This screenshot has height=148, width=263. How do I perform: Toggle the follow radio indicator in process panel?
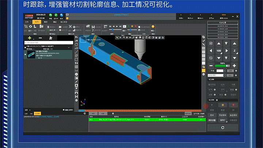point(236,90)
